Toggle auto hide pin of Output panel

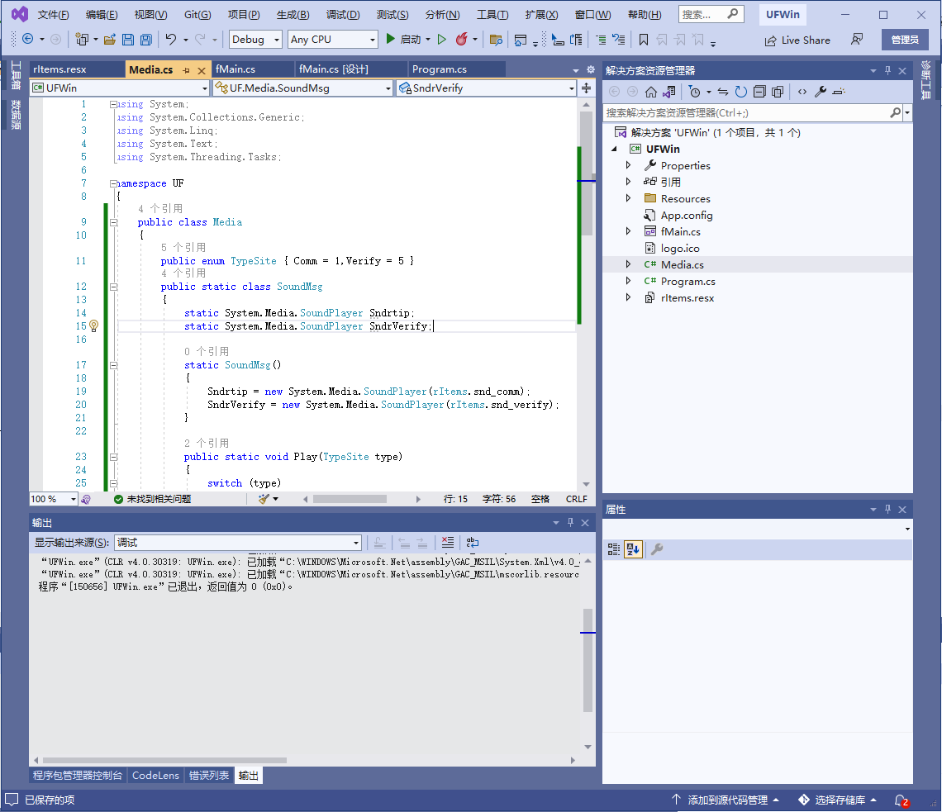[570, 523]
